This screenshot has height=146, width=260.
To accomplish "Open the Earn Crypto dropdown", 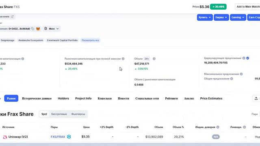I will click(253, 17).
